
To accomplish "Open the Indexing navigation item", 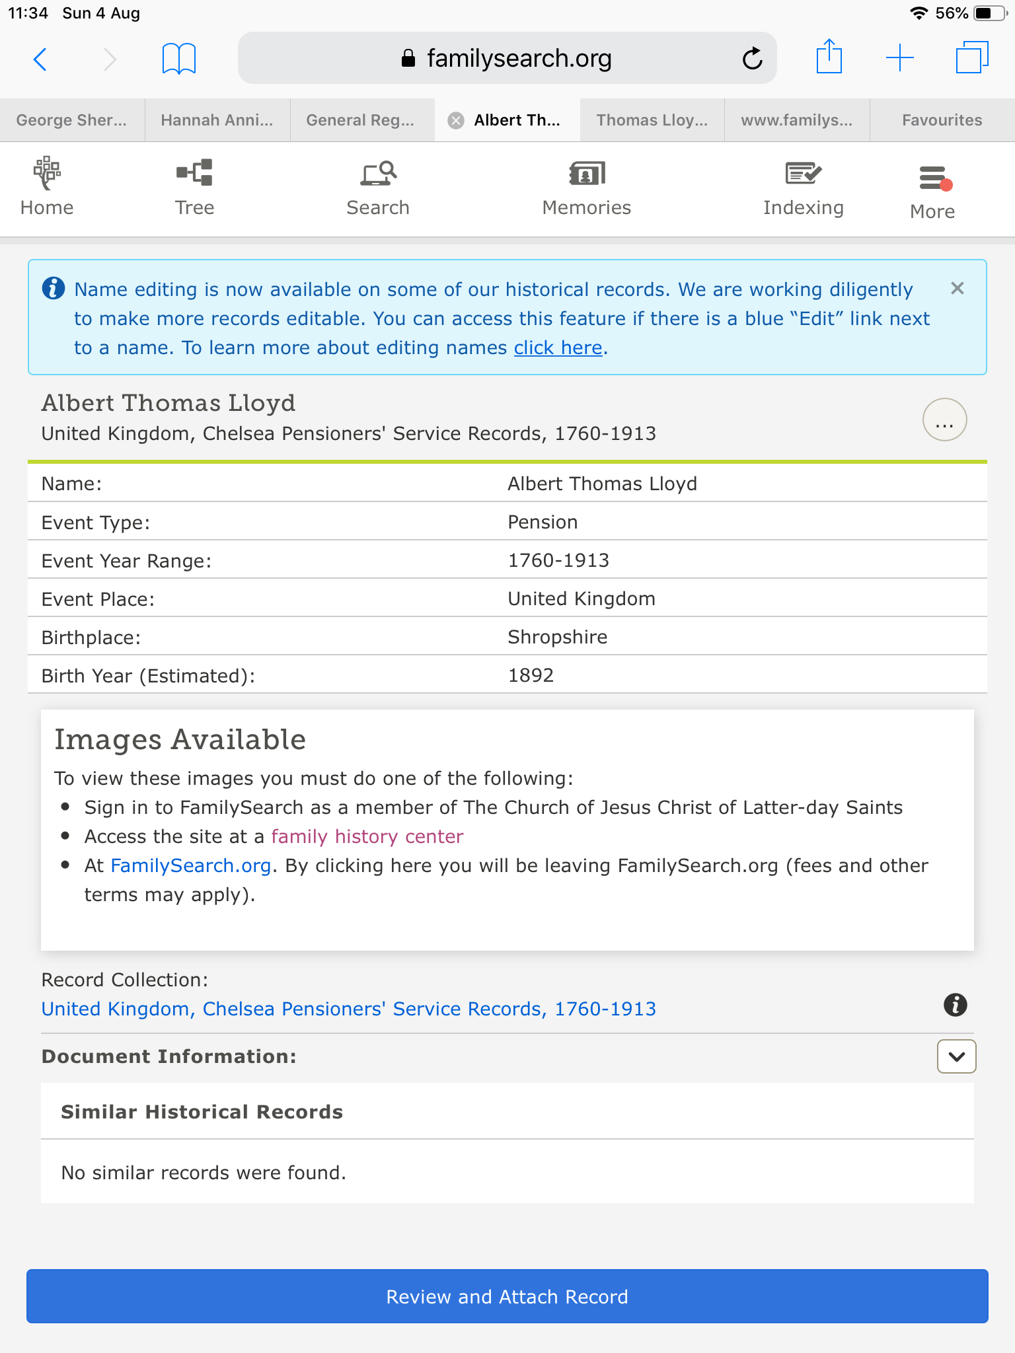I will tap(804, 188).
